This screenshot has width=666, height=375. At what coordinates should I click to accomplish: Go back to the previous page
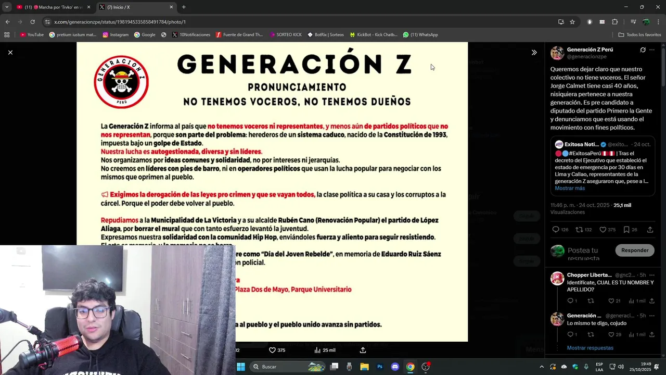click(7, 22)
